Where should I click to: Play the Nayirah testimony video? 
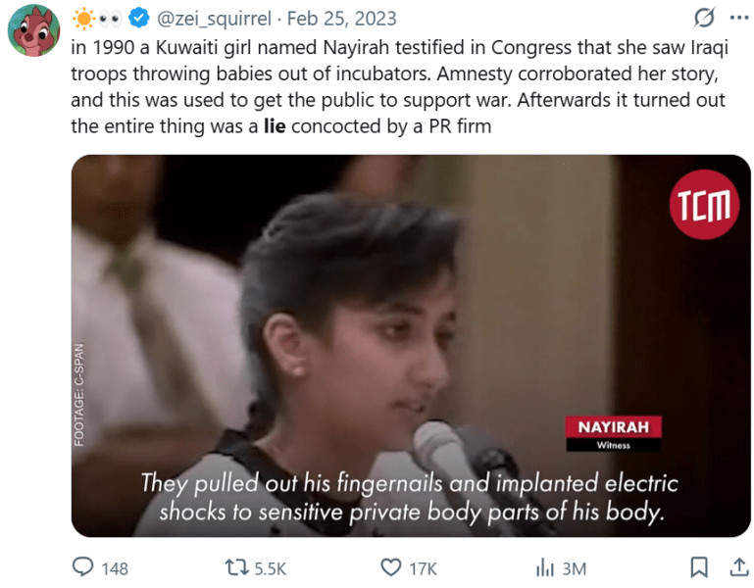click(411, 346)
